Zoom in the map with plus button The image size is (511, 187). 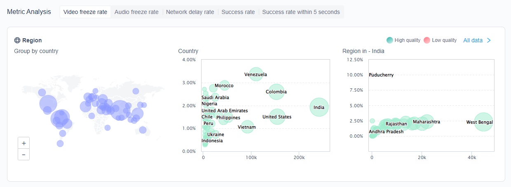coord(24,143)
